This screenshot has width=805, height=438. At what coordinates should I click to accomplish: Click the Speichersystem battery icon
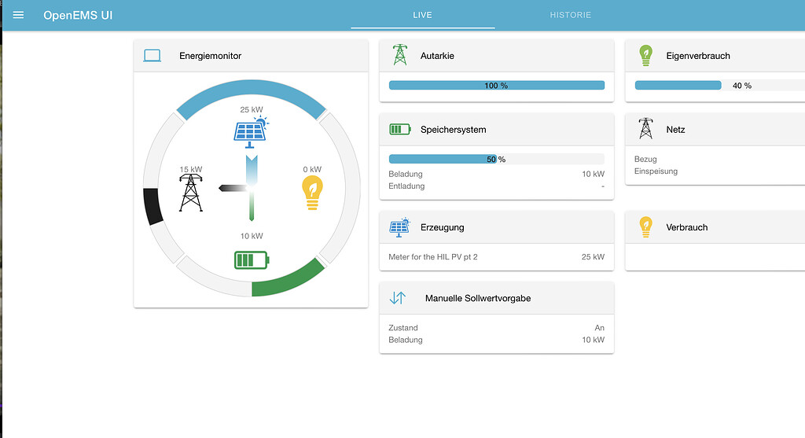click(x=400, y=130)
